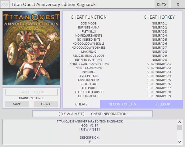Select hotkey CTRL+NUMPAD 7
This screenshot has width=185, height=147.
[159, 88]
